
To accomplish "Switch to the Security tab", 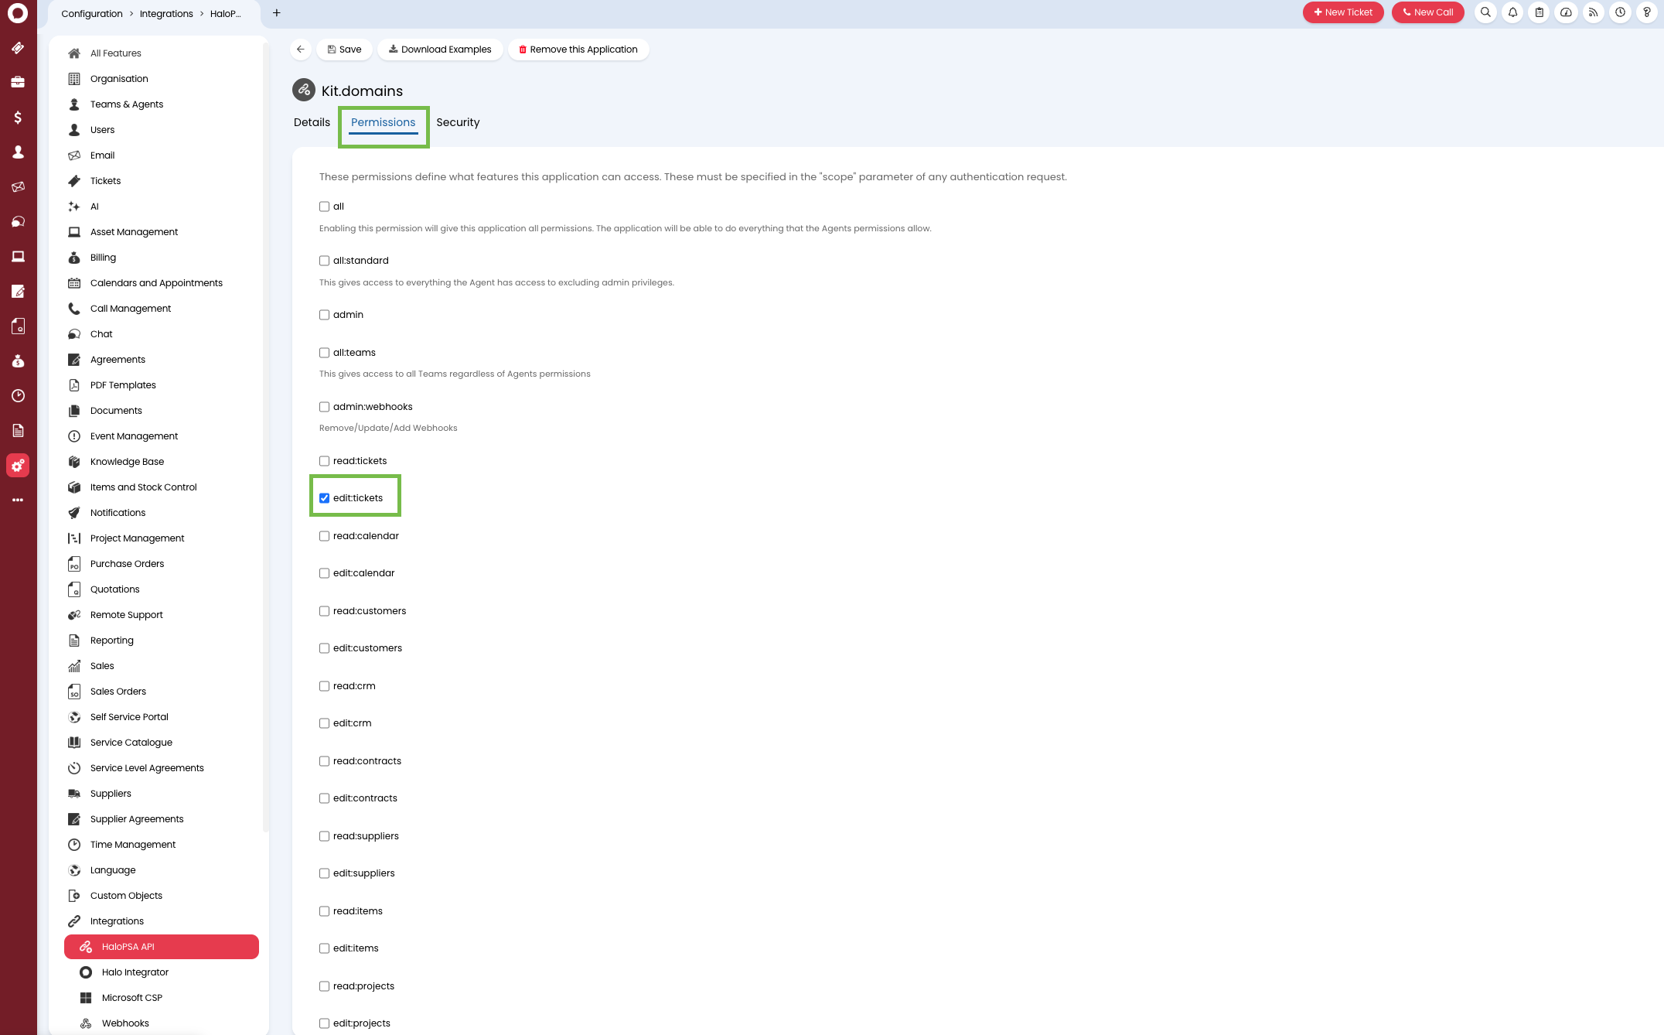I will click(458, 122).
